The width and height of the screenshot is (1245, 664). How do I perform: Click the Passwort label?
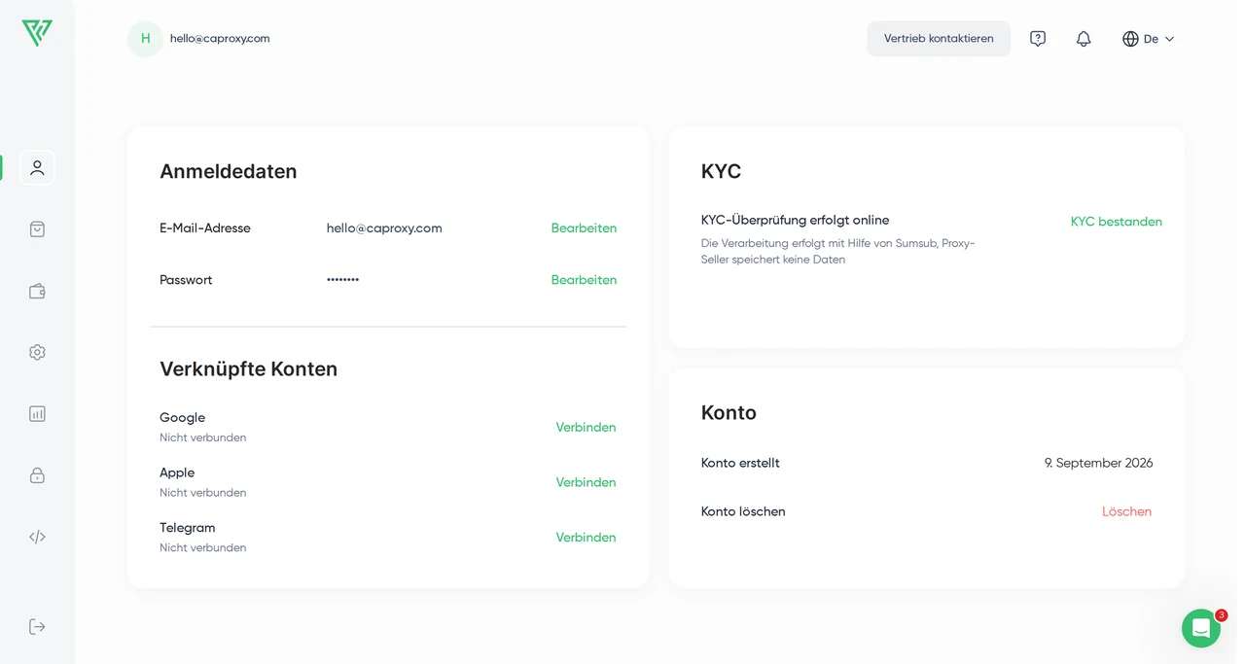click(186, 280)
